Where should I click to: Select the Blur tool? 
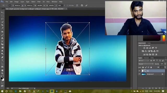click(x=2, y=51)
